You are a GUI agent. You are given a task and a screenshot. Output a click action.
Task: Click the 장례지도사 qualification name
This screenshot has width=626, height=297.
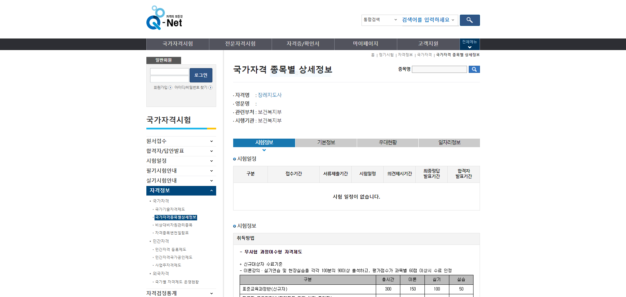[x=270, y=95]
